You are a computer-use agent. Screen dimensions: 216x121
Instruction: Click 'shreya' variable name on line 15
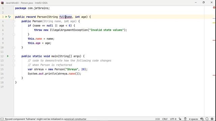[39, 69]
